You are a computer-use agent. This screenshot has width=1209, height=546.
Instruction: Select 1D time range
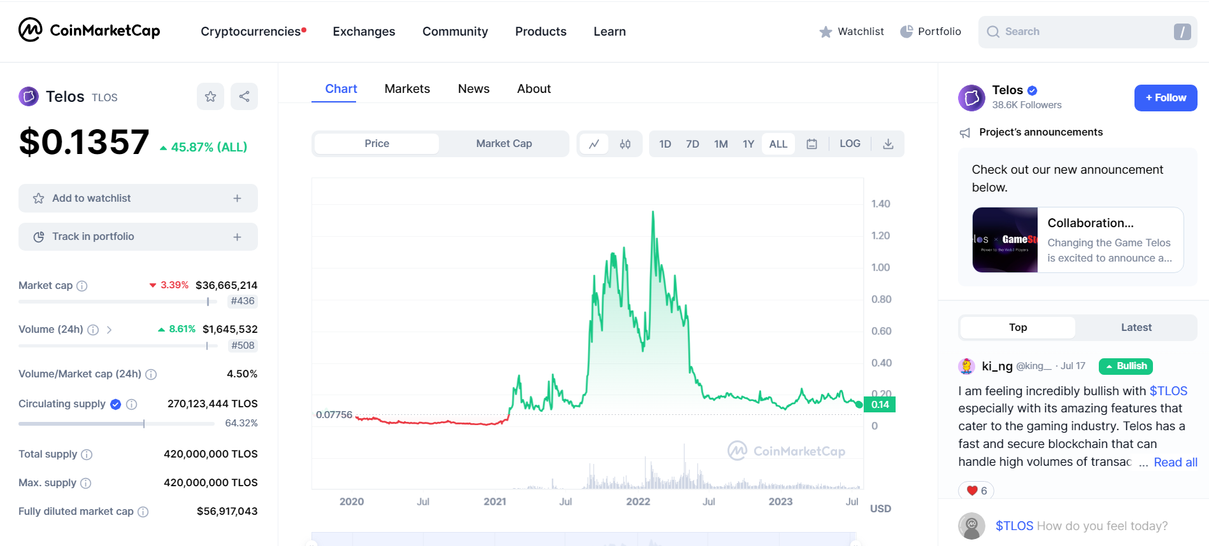pyautogui.click(x=665, y=144)
